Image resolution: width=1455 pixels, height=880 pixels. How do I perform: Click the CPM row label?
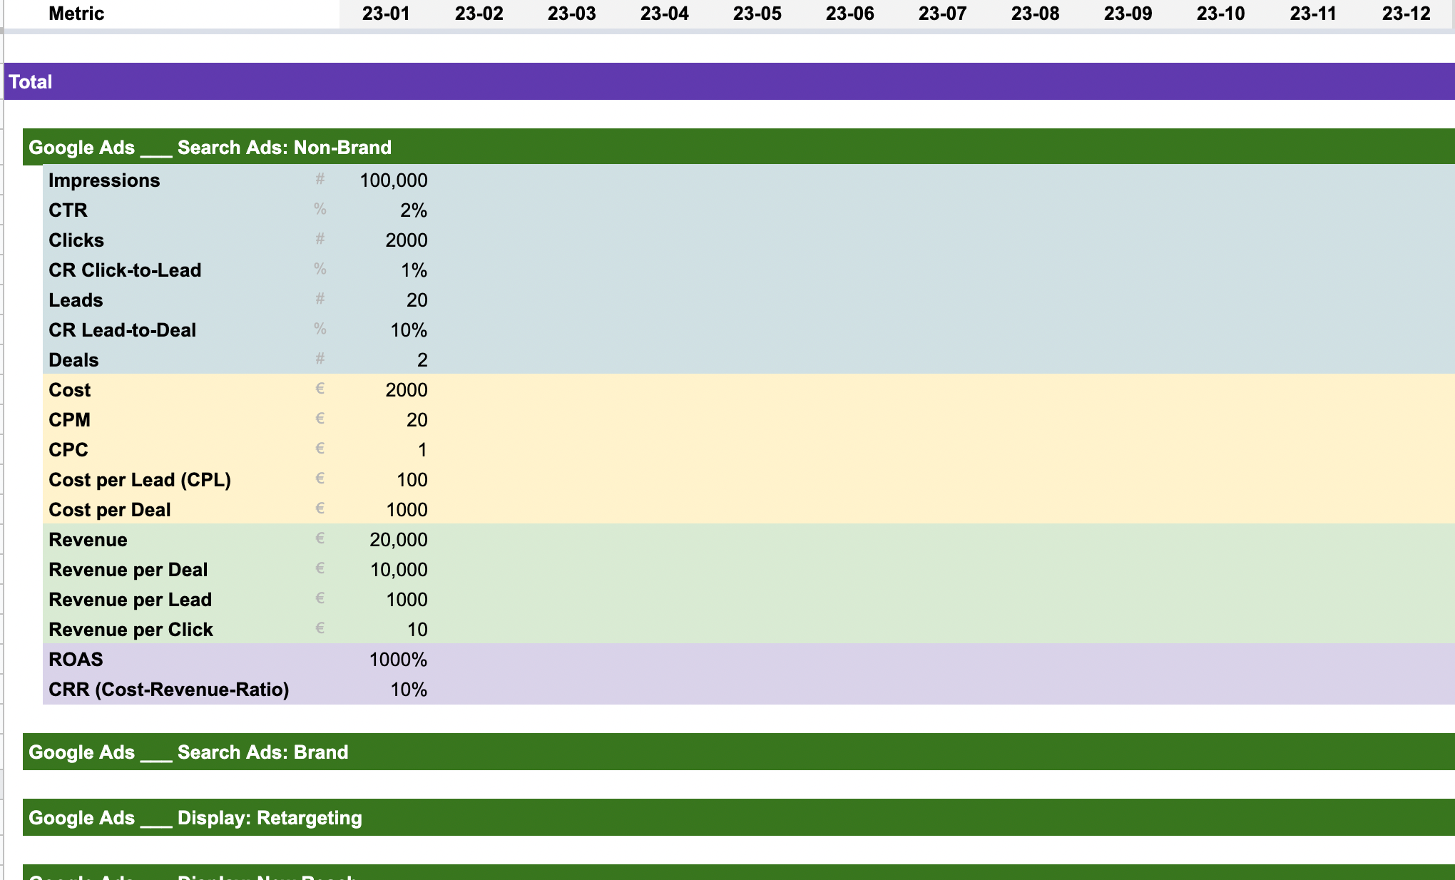69,420
